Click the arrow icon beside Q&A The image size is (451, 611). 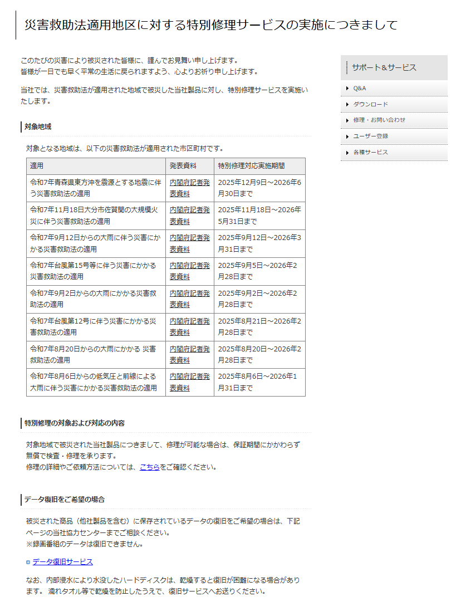[347, 89]
